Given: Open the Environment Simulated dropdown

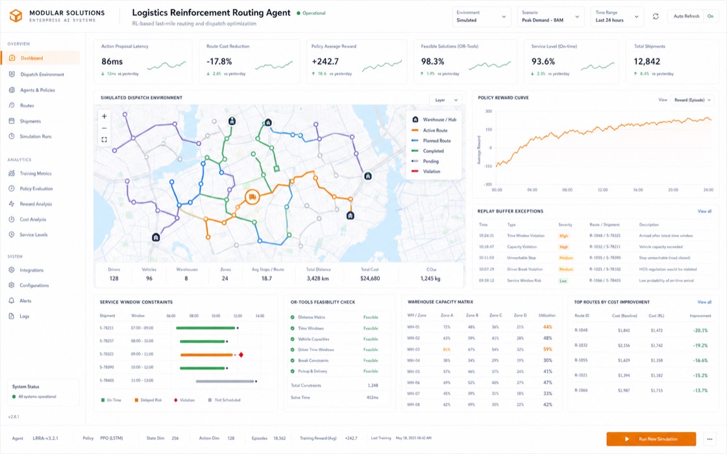Looking at the screenshot, I should [481, 16].
